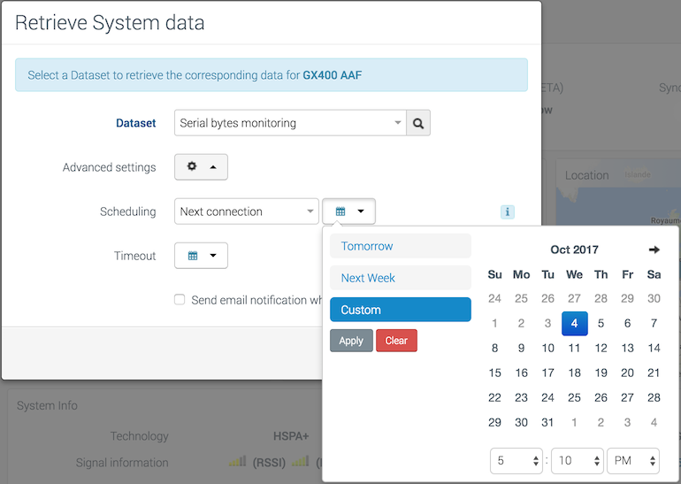Click the Dataset search magnifier icon
The image size is (681, 484).
click(418, 124)
